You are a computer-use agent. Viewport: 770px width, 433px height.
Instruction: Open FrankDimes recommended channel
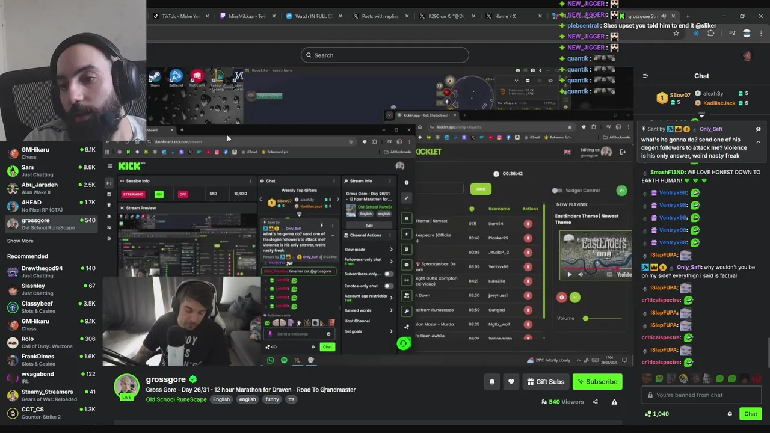pyautogui.click(x=51, y=360)
